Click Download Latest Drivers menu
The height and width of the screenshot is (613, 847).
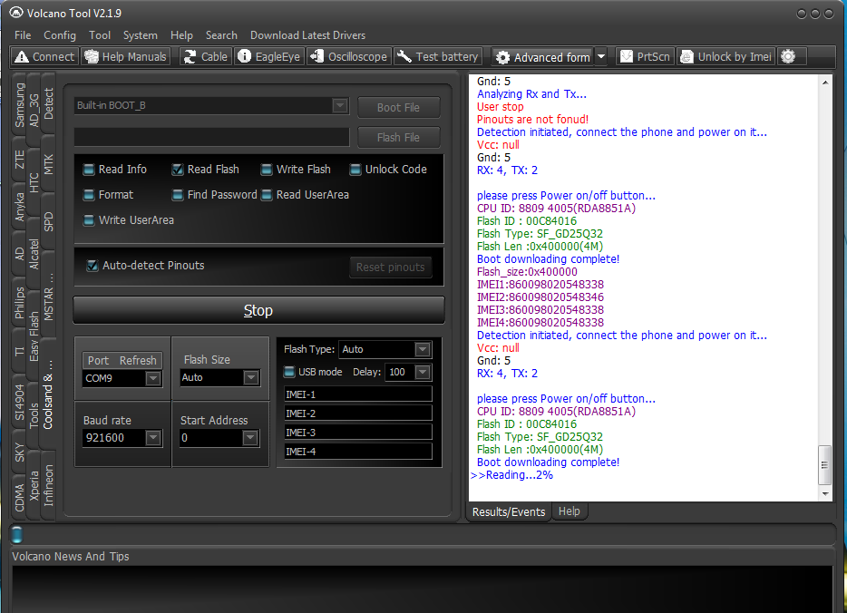point(308,35)
